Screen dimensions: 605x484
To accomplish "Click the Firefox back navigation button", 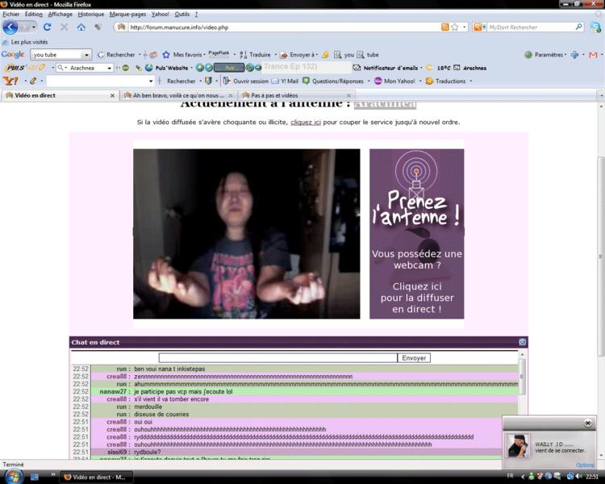I will point(10,27).
